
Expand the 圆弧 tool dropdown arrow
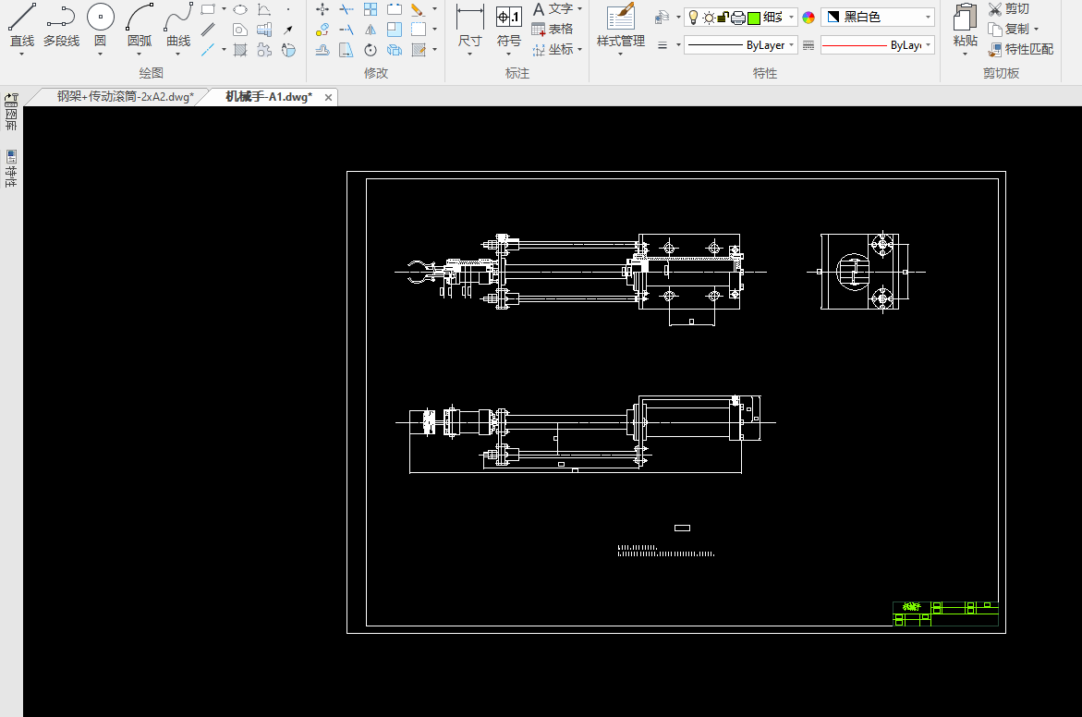pos(140,54)
